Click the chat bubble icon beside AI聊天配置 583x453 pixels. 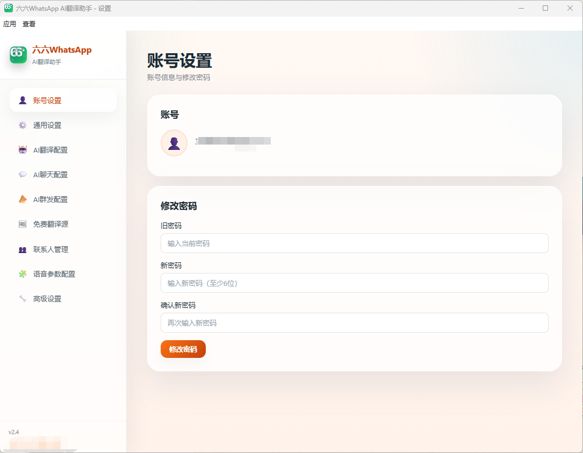[x=23, y=175]
